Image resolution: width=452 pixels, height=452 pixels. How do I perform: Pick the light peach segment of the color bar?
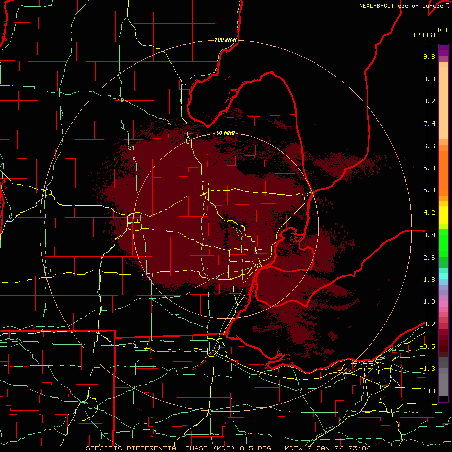[x=443, y=103]
